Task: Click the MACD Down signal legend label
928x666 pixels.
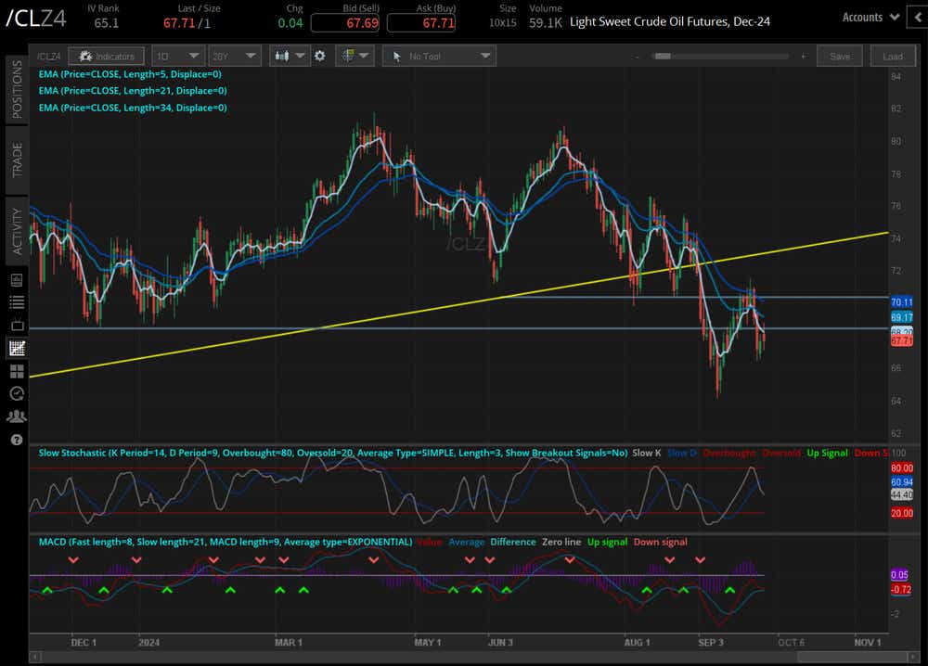Action: [x=660, y=542]
